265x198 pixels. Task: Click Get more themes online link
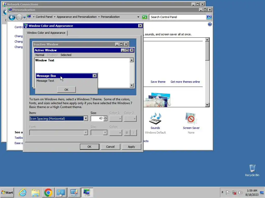pos(185,82)
